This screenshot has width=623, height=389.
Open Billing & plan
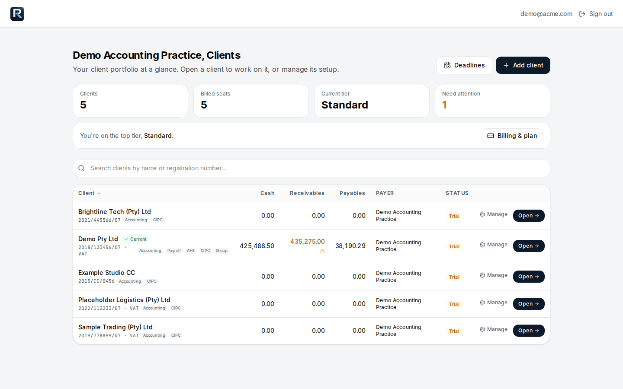tap(512, 136)
